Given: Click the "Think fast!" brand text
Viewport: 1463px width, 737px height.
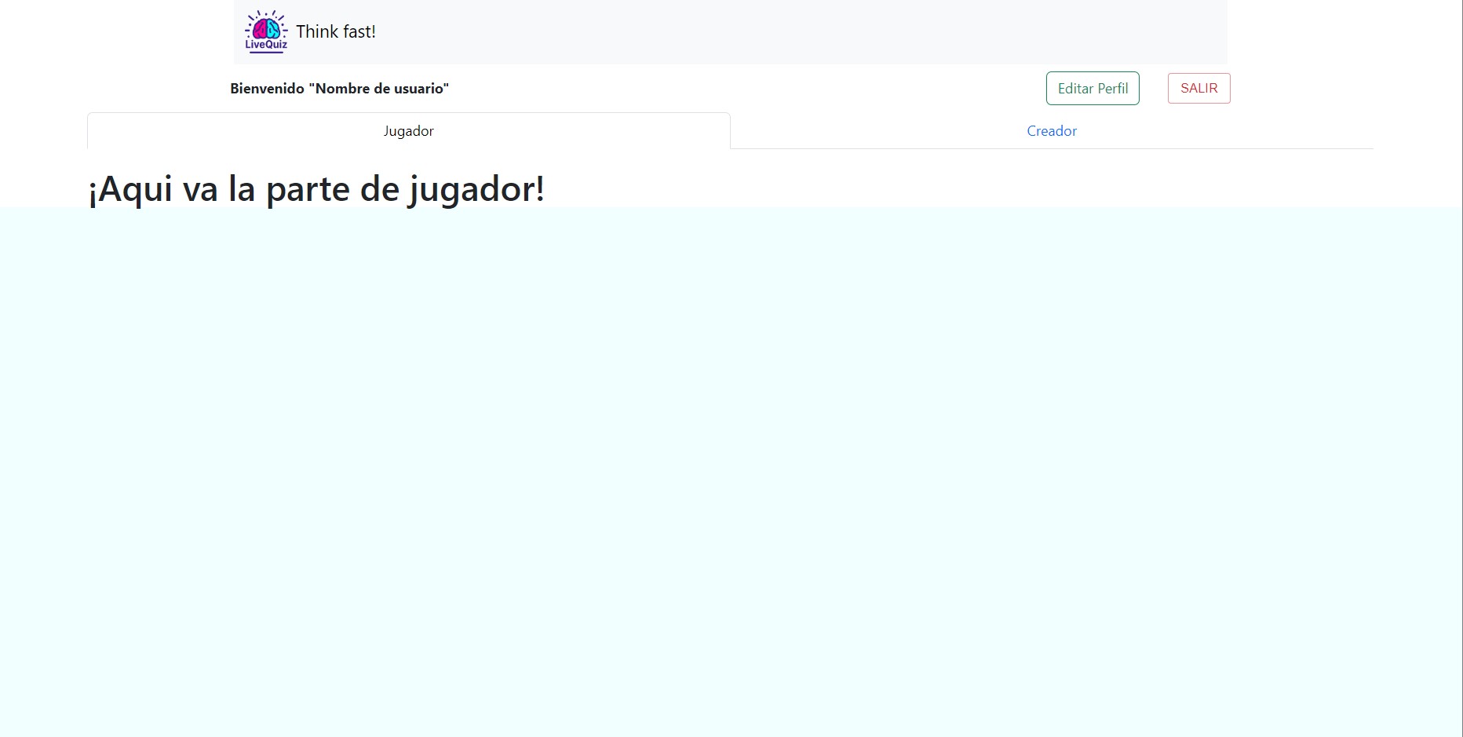Looking at the screenshot, I should coord(335,32).
